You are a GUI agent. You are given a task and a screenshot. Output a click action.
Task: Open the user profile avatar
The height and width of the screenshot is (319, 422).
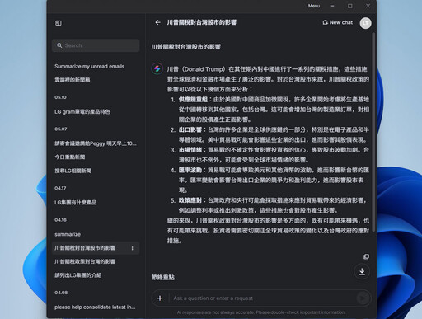tap(365, 23)
